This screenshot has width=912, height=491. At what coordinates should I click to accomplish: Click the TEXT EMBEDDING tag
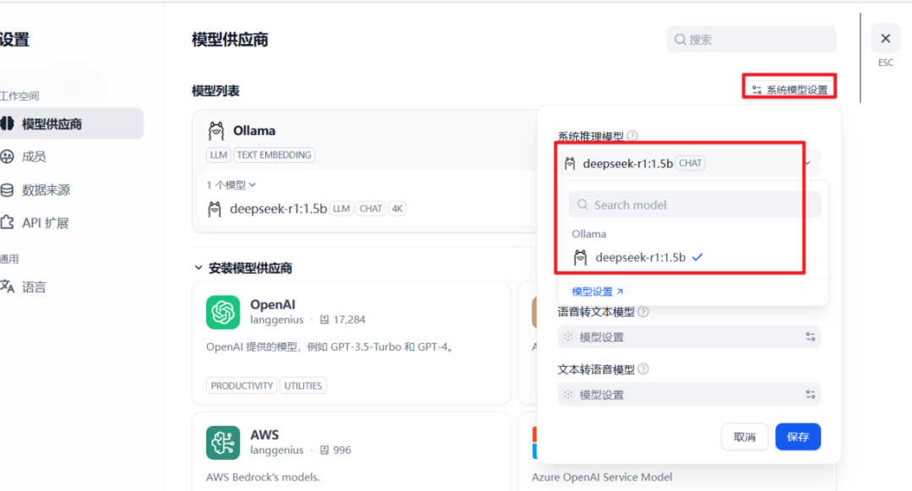click(274, 155)
